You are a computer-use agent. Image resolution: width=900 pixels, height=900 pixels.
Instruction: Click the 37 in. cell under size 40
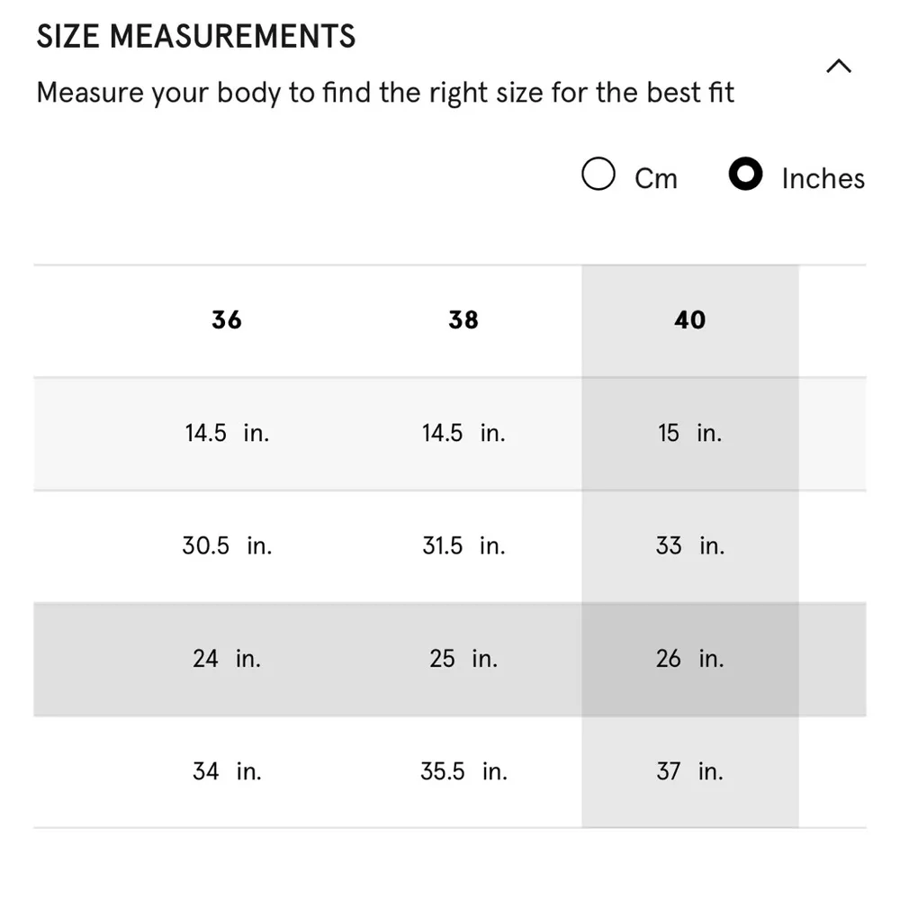point(690,771)
